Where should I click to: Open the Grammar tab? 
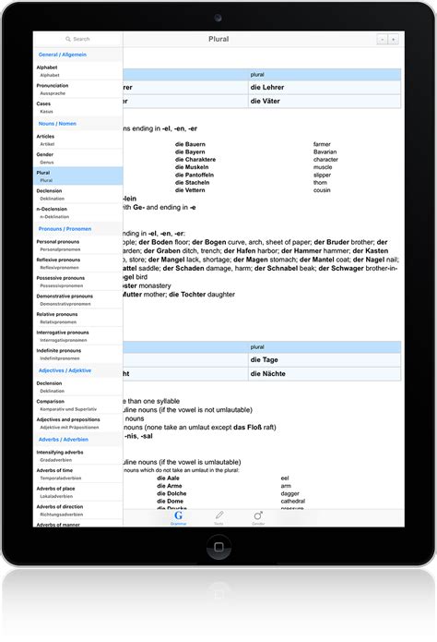[x=178, y=517]
